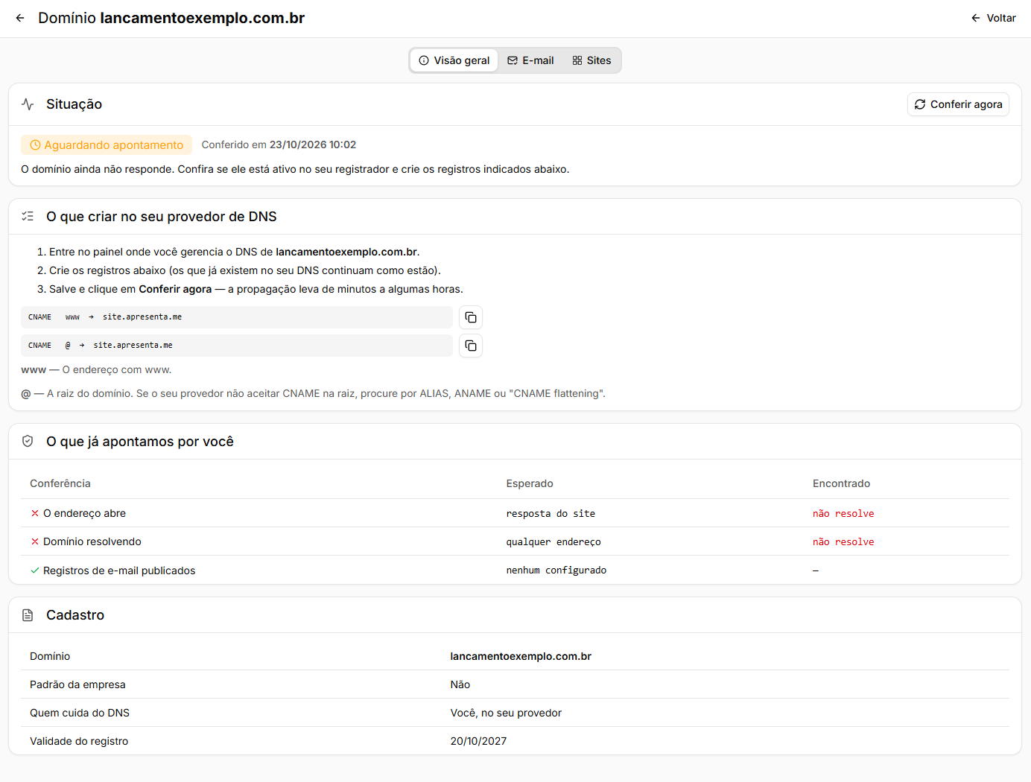1031x782 pixels.
Task: Click 'Registros de e-mail publicados' label
Action: (119, 570)
